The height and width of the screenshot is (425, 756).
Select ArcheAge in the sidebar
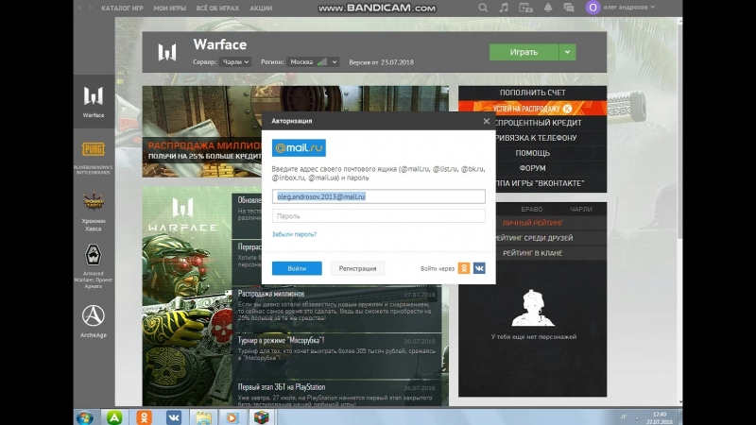click(94, 321)
